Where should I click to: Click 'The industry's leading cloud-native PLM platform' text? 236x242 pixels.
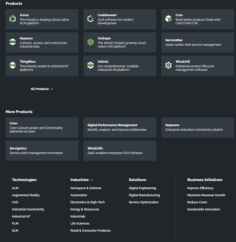tap(44, 22)
